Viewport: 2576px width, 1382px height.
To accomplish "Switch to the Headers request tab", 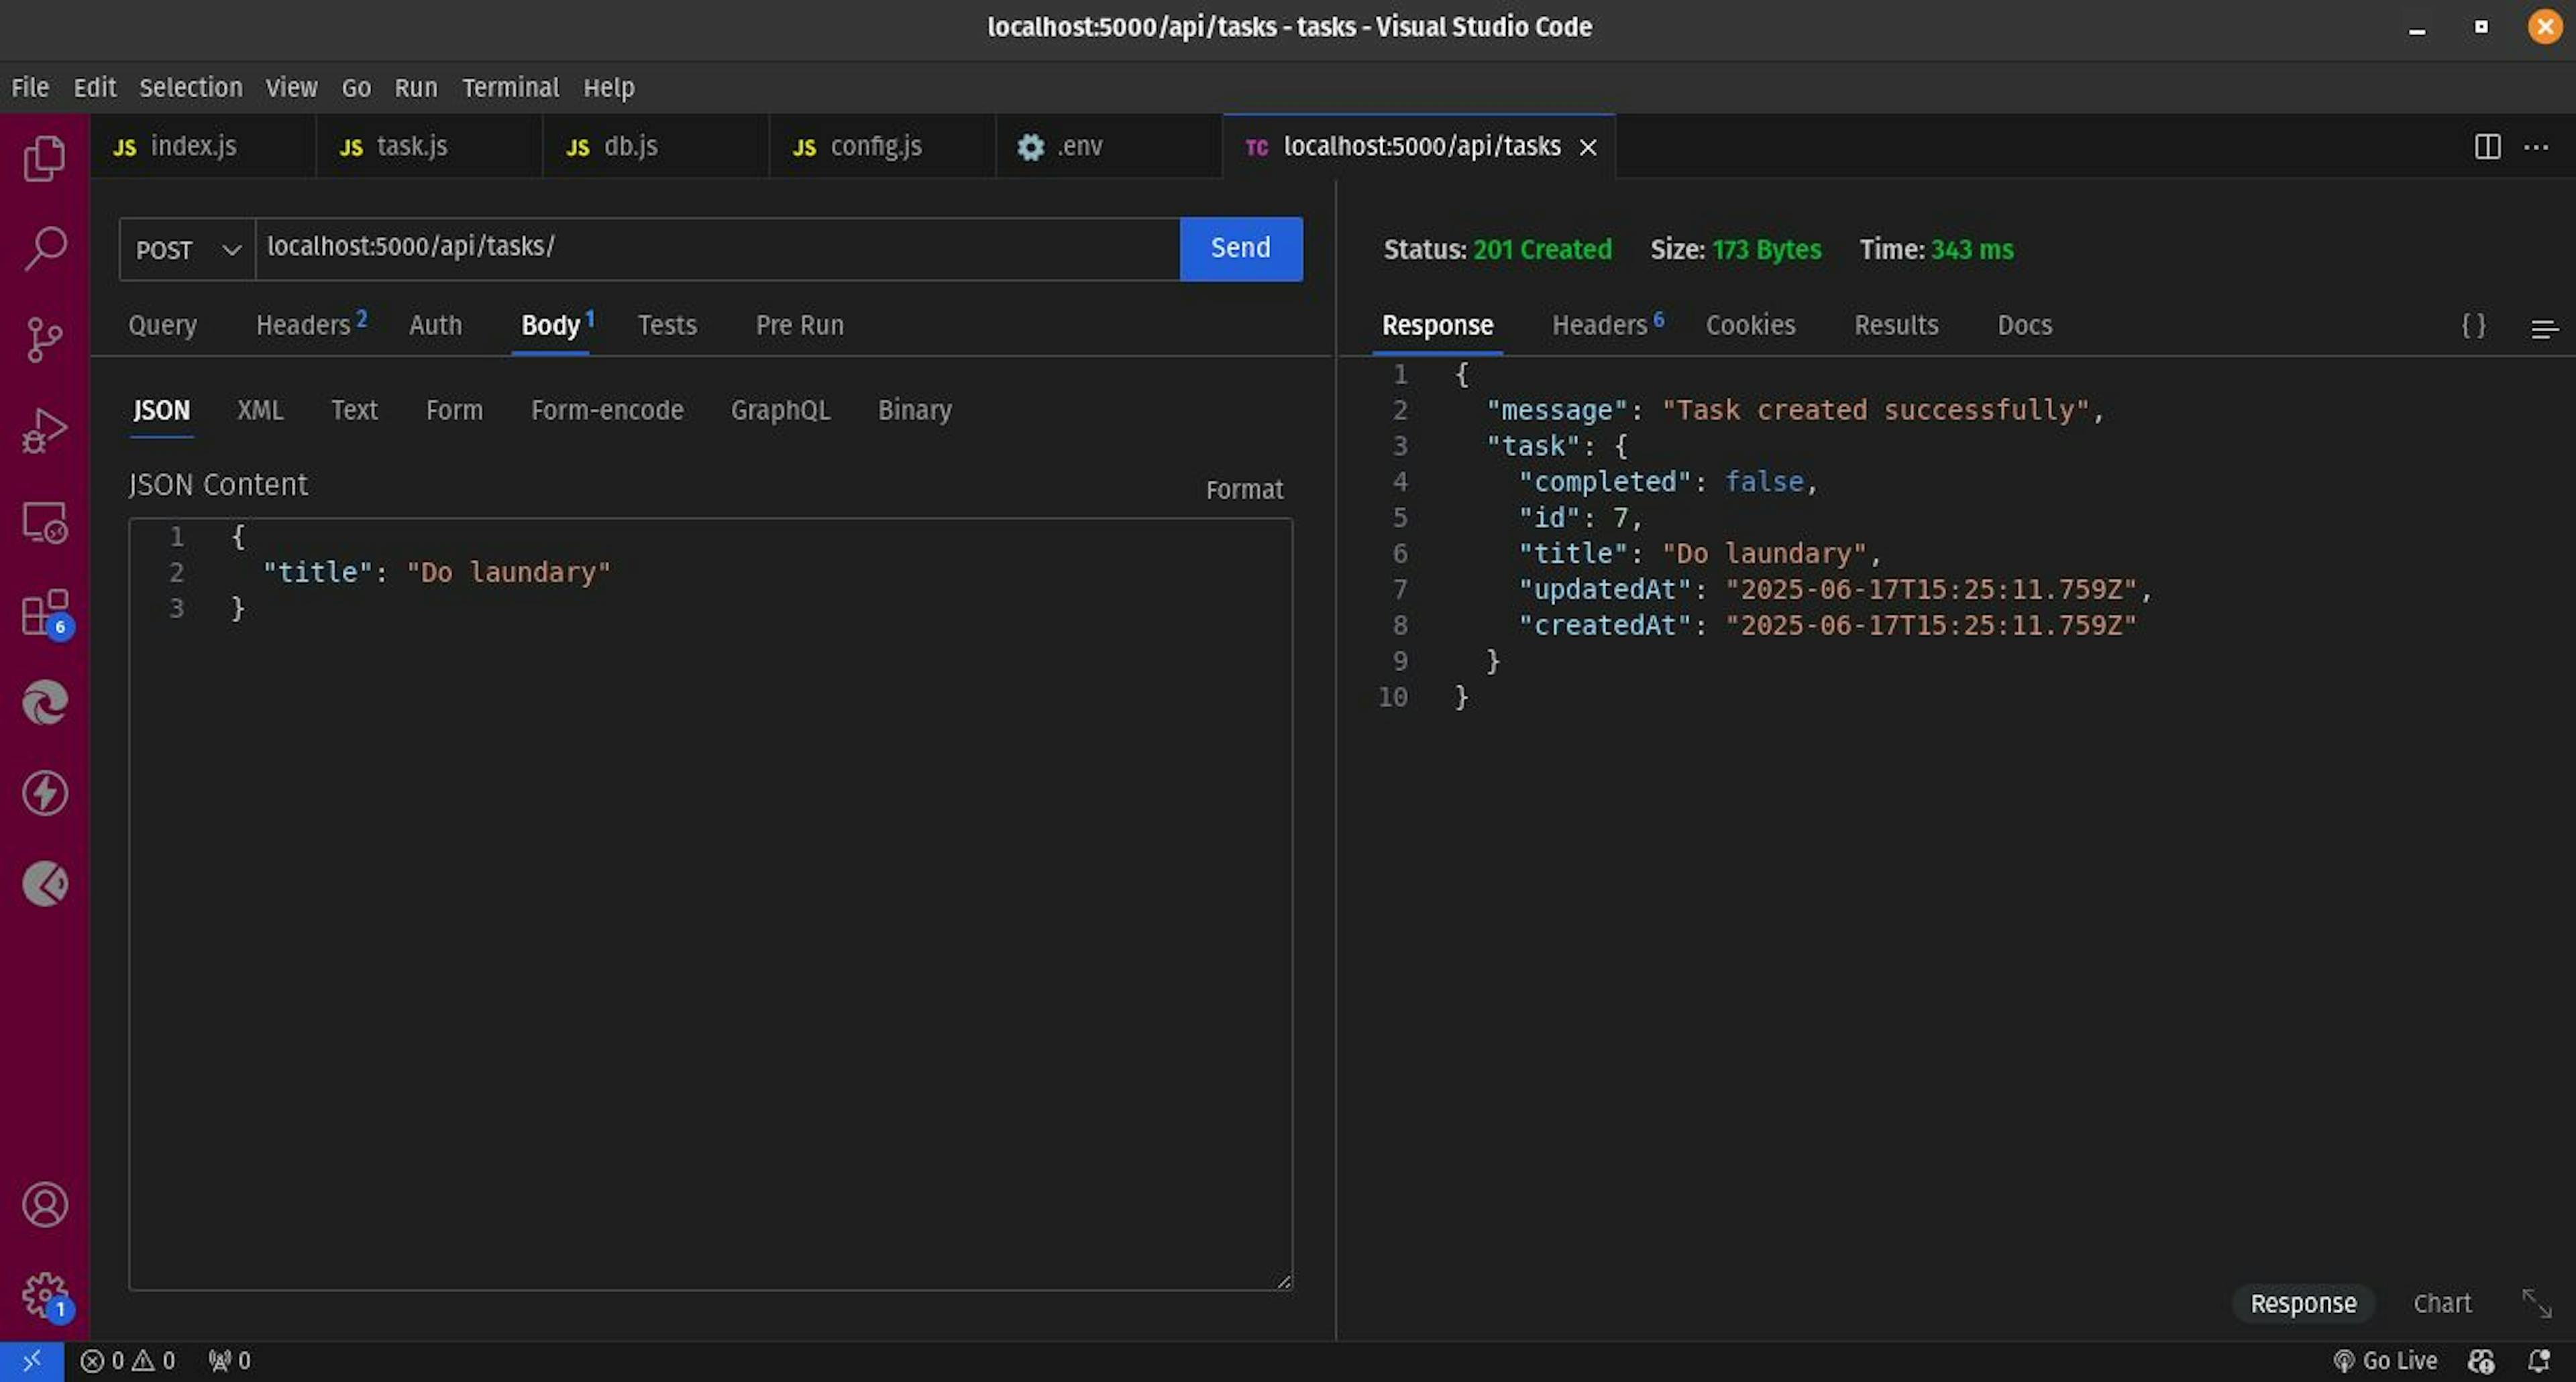I will pyautogui.click(x=303, y=326).
